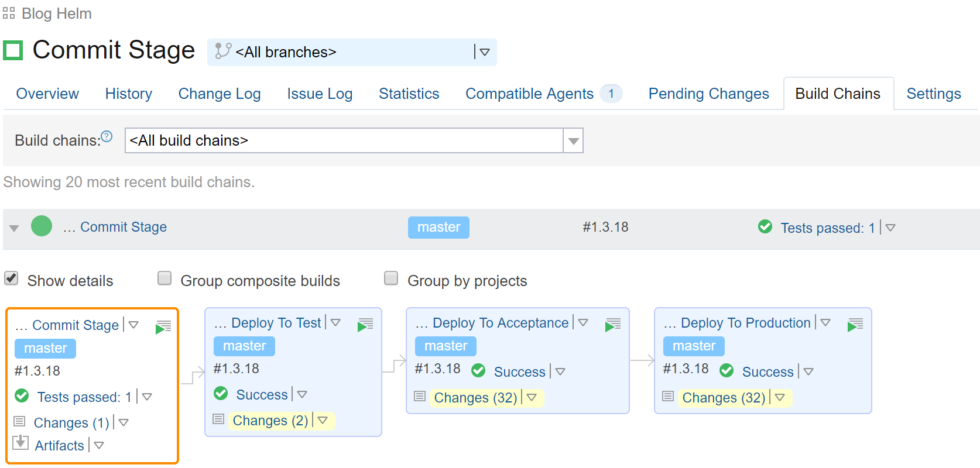Click the master branch label in chain header
Screen dimensions: 980x468
[438, 227]
